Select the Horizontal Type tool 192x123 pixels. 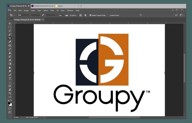(x=10, y=79)
